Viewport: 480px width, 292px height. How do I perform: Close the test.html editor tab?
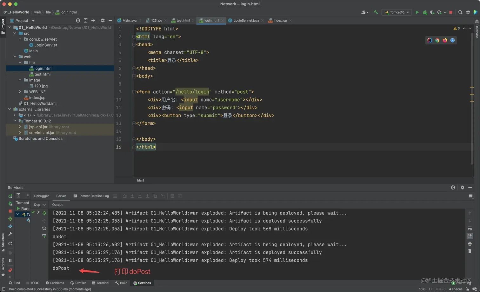193,20
